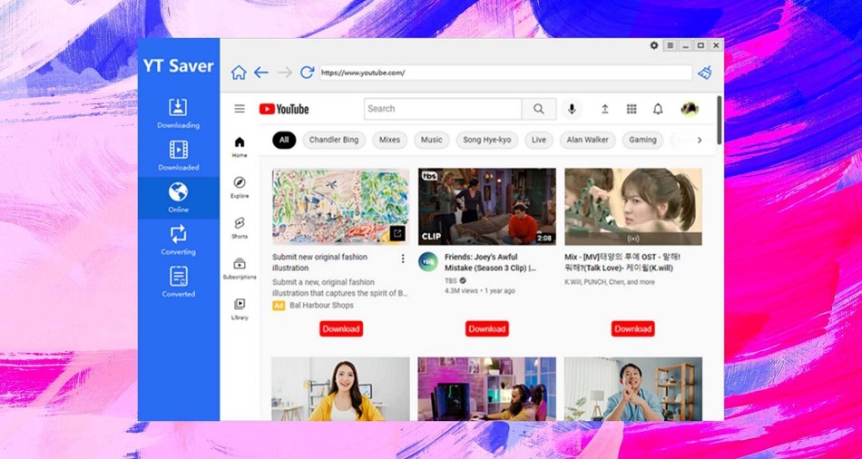Click the 4.3M views metadata text

(462, 291)
